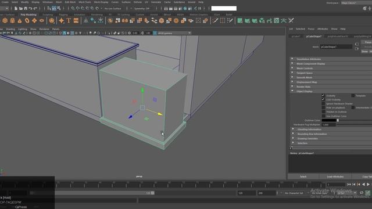Image resolution: width=372 pixels, height=209 pixels.
Task: Enable Hidden in Outliner checkbox
Action: [323, 112]
